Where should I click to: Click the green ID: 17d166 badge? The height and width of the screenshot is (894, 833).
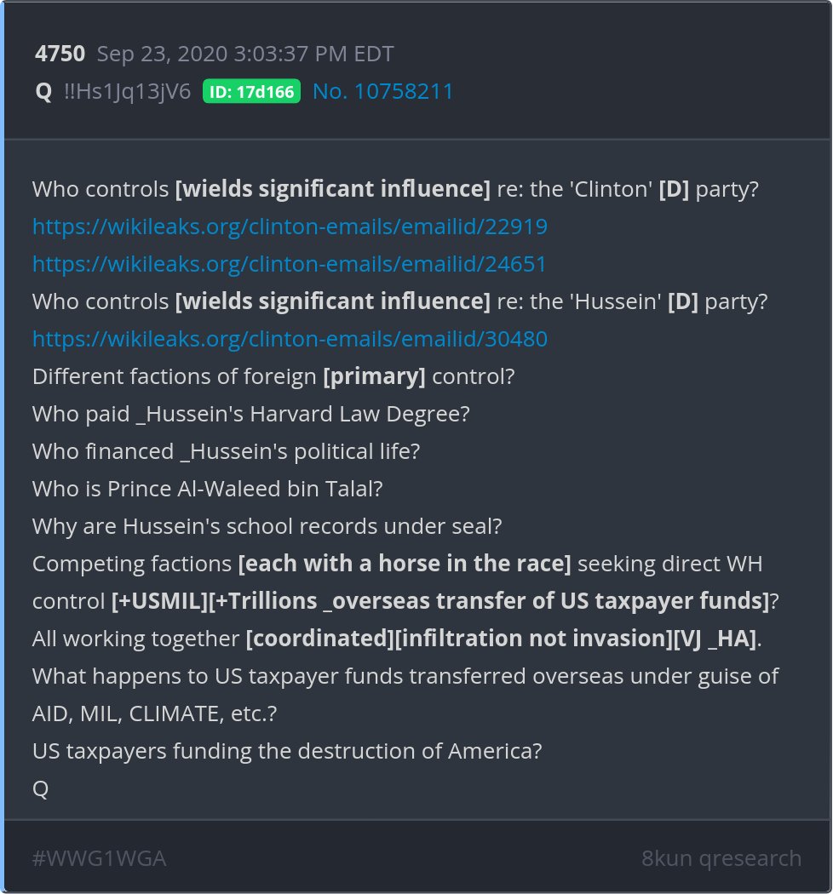point(251,92)
